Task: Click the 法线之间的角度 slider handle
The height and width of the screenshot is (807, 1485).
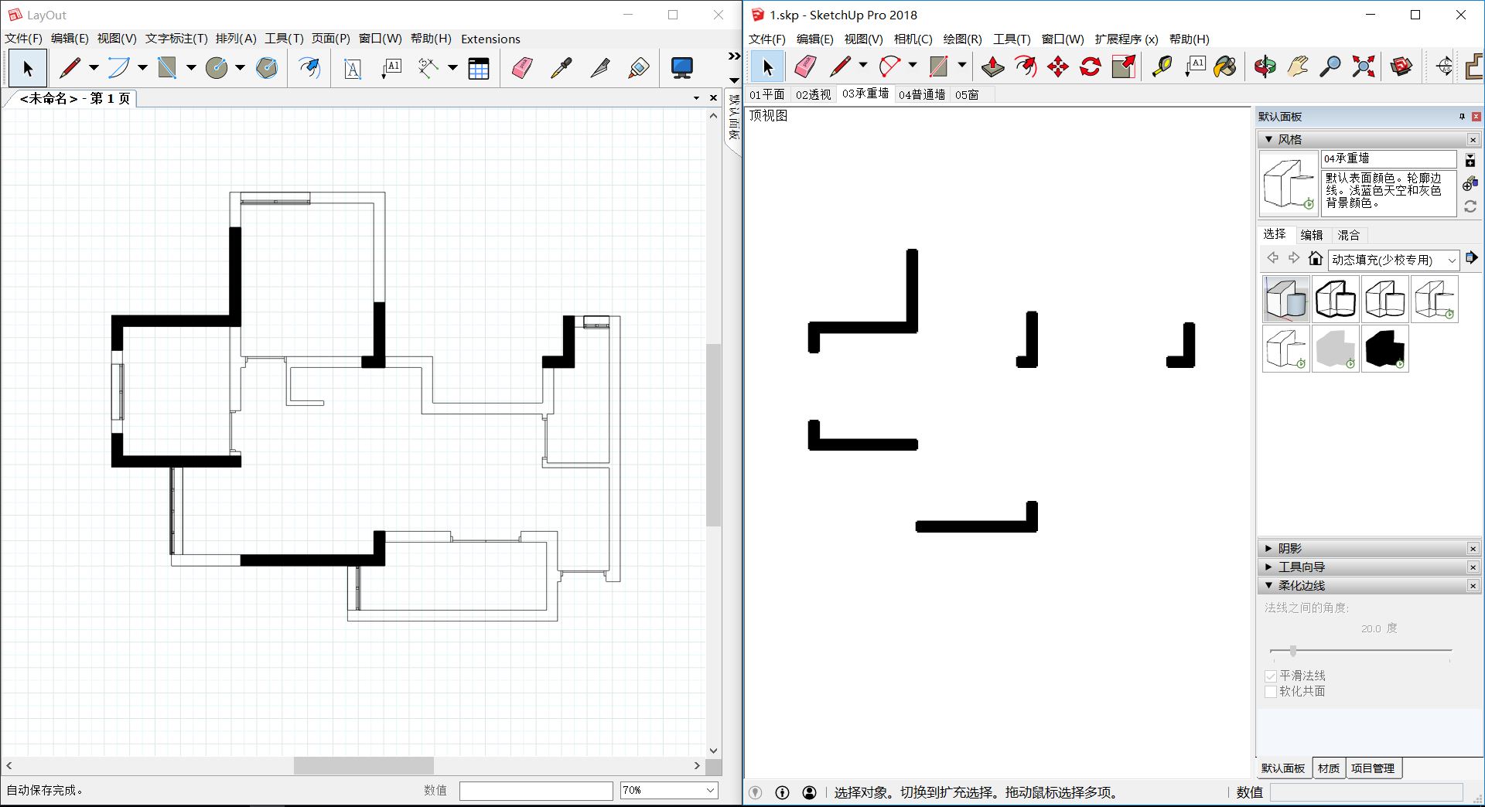Action: tap(1292, 651)
